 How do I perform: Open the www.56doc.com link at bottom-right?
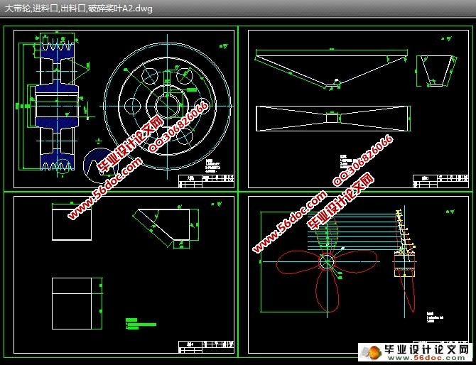tap(426, 359)
